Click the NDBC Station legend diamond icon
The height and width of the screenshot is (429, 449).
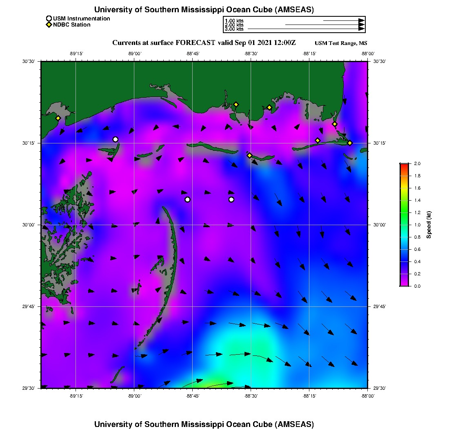[x=49, y=25]
